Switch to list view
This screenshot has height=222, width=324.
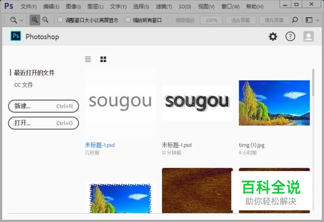tap(88, 59)
